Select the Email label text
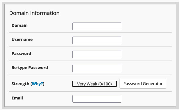The image size is (179, 110). click(17, 98)
